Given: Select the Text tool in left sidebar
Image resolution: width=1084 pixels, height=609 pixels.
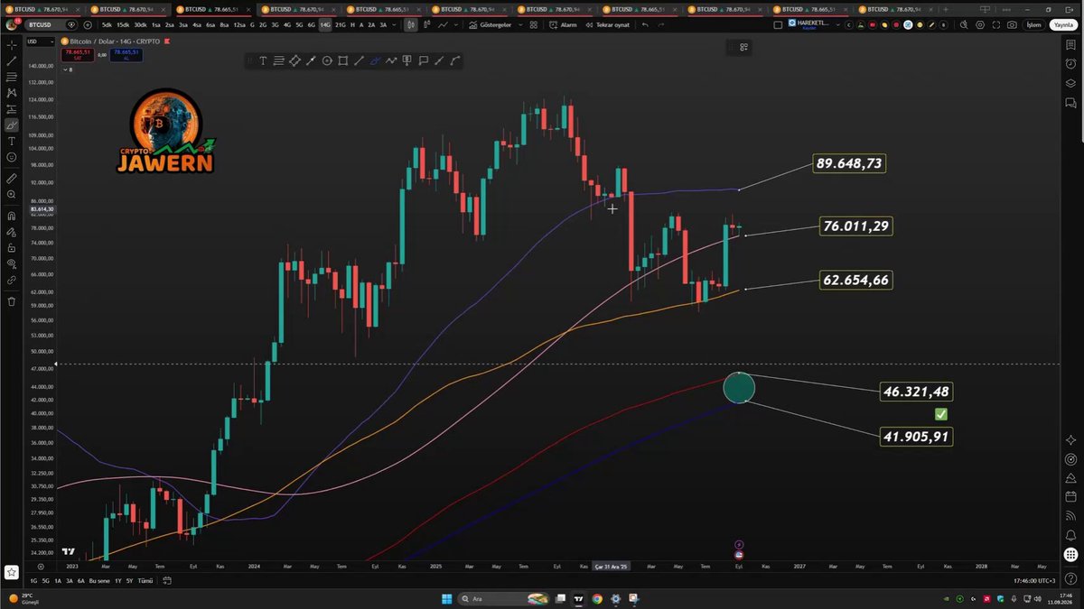Looking at the screenshot, I should point(12,141).
